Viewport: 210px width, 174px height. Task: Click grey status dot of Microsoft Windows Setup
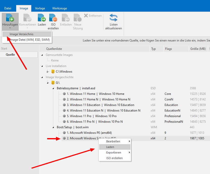pyautogui.click(x=64, y=138)
